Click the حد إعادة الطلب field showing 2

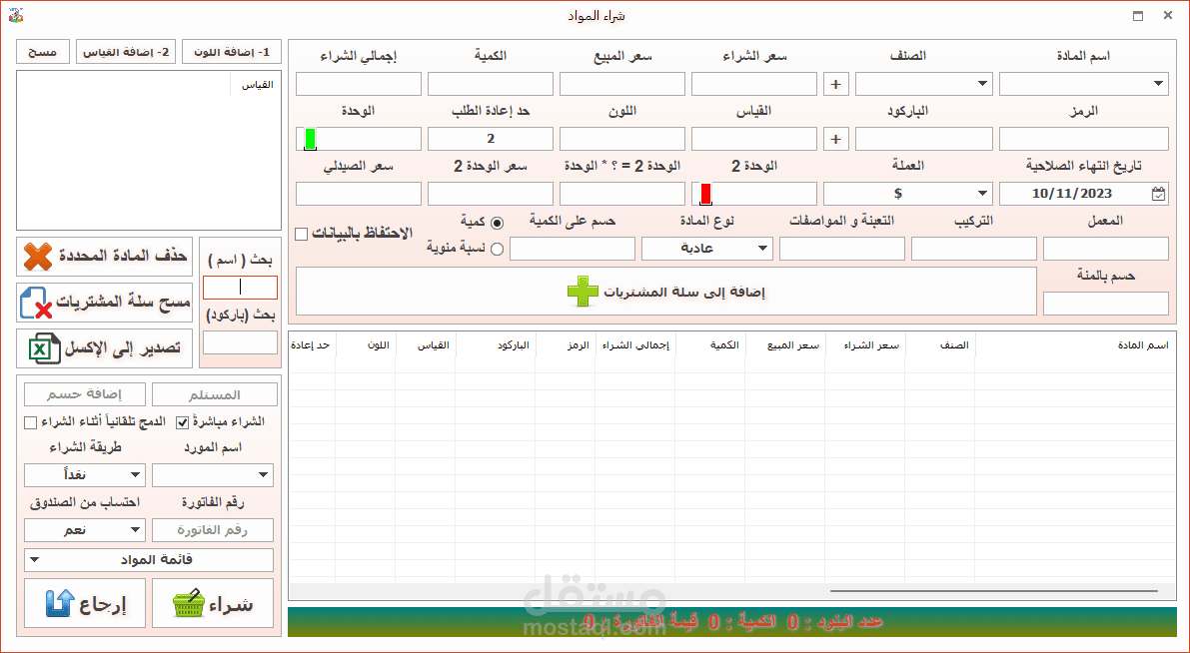pos(491,139)
